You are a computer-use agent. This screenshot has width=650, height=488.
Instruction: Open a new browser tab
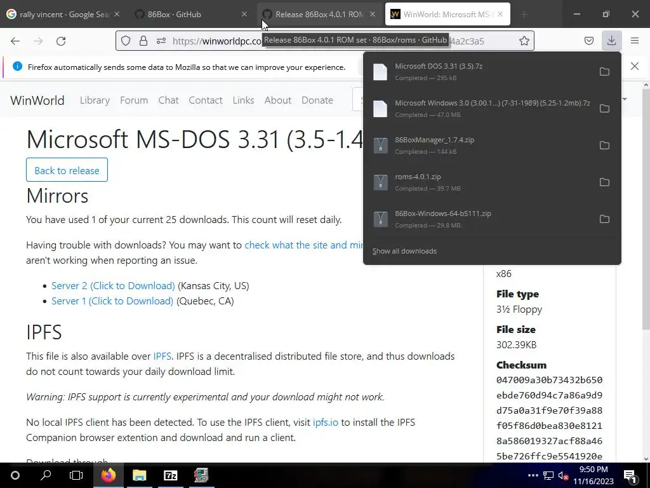pyautogui.click(x=524, y=14)
